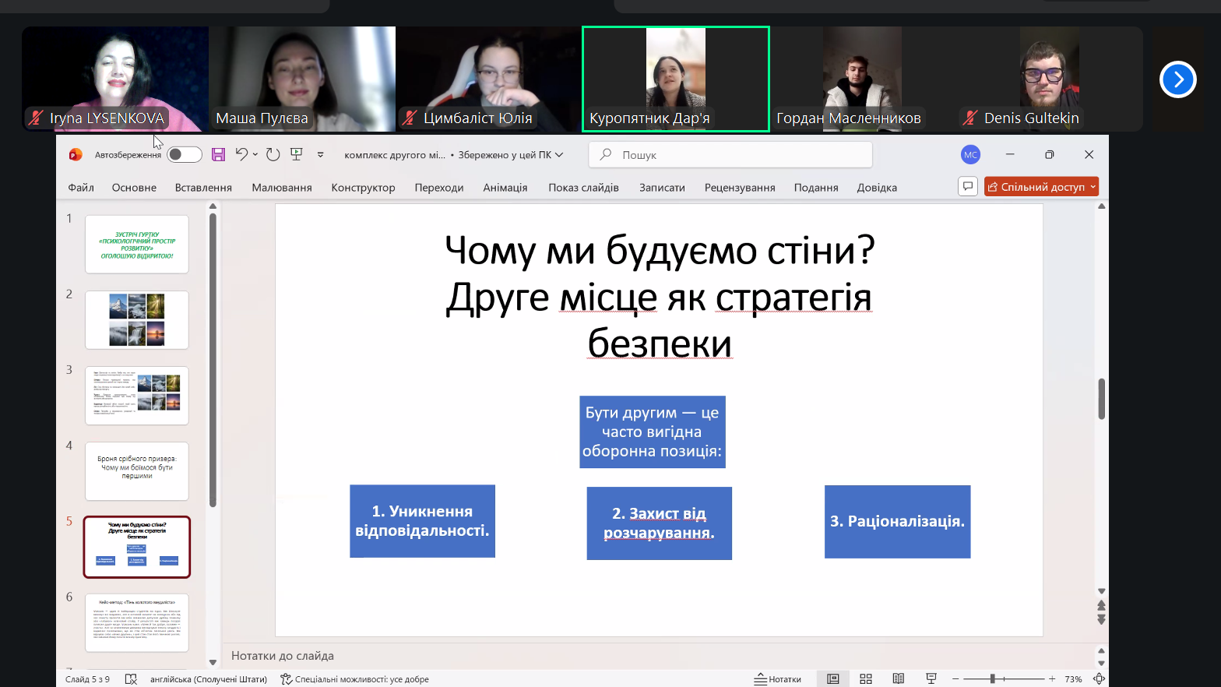The width and height of the screenshot is (1221, 687).
Task: Start slideshow from the quick access toolbar
Action: [x=297, y=154]
